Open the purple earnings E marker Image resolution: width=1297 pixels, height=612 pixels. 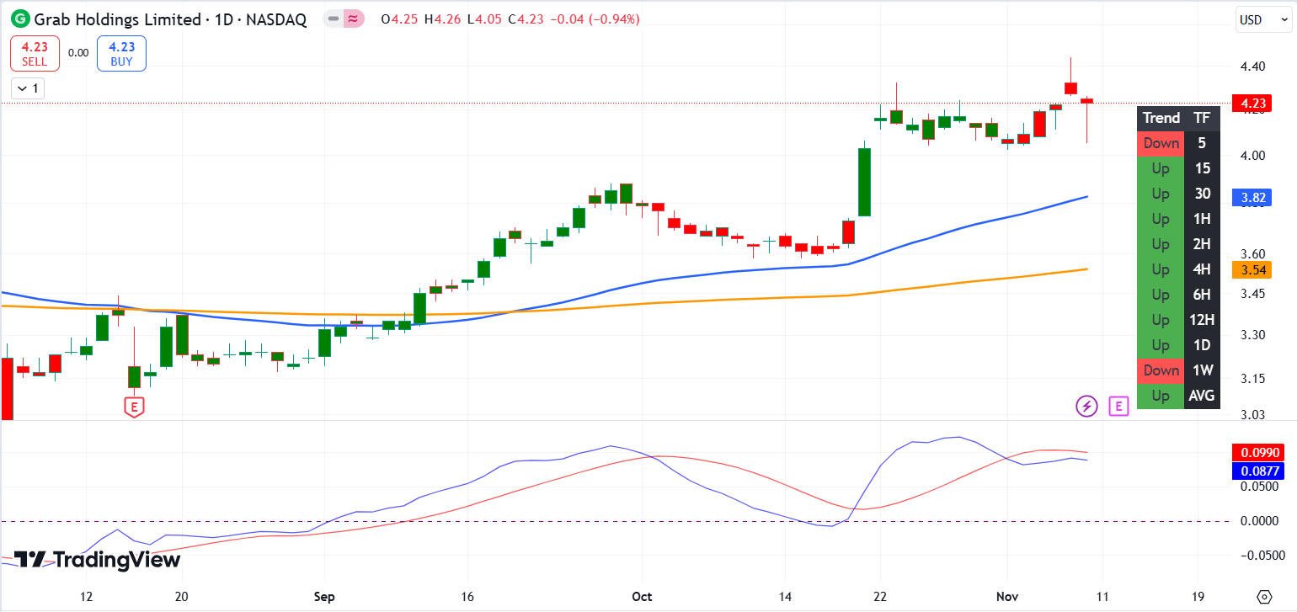coord(1118,407)
